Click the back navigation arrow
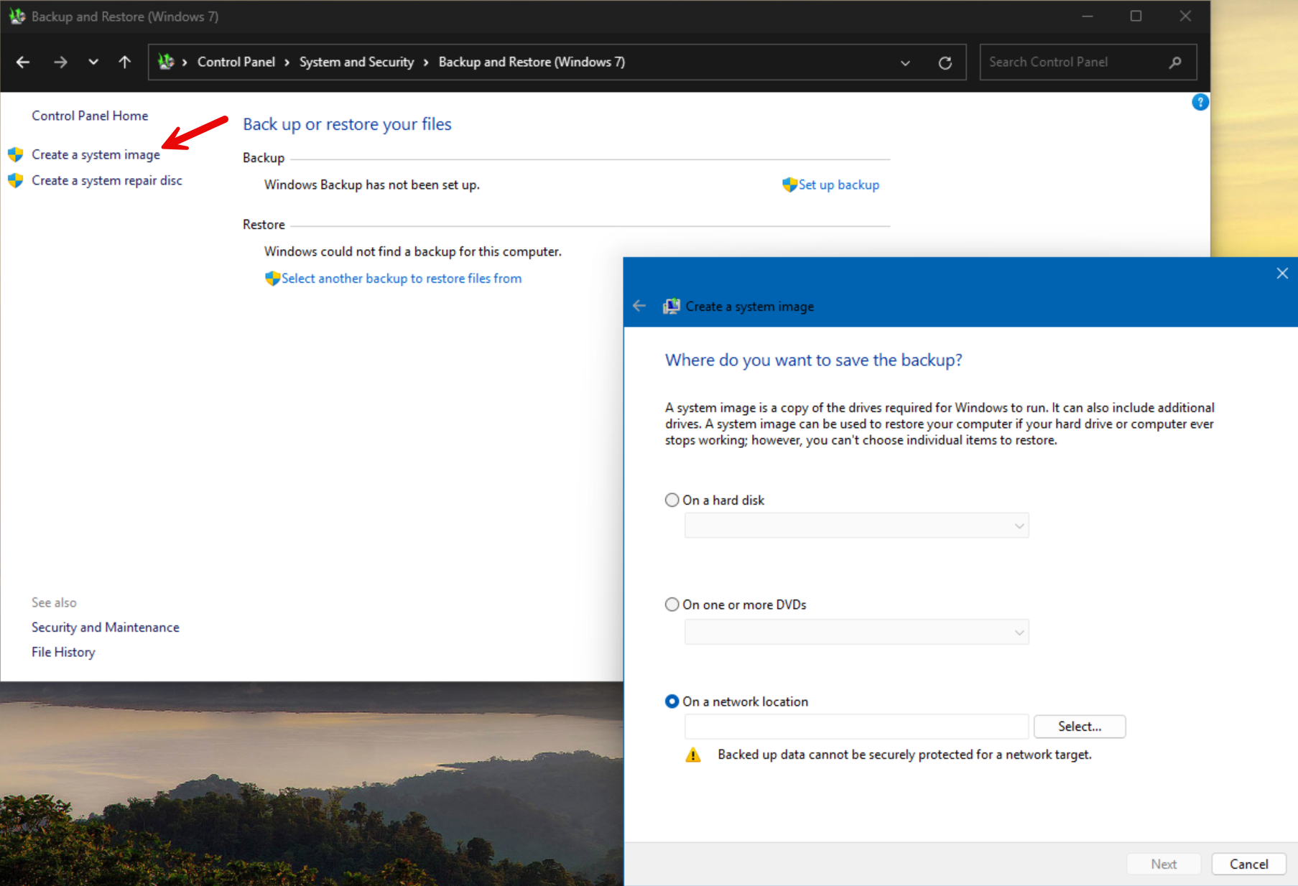This screenshot has width=1298, height=886. pyautogui.click(x=22, y=62)
